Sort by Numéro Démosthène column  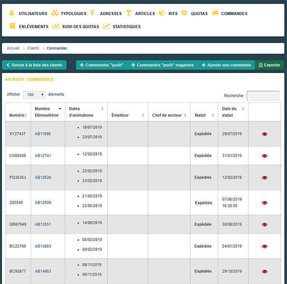tap(48, 112)
